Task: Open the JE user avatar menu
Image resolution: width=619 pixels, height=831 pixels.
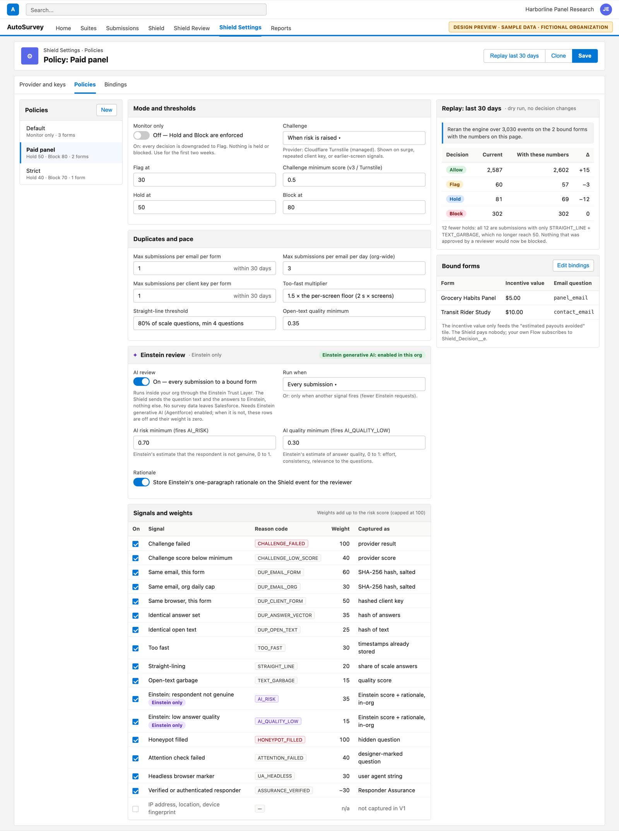Action: click(606, 9)
